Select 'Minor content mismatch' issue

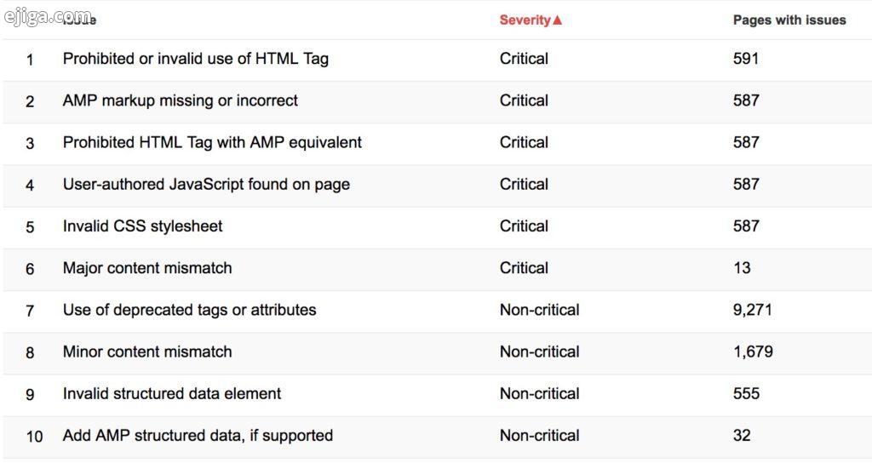click(x=146, y=352)
